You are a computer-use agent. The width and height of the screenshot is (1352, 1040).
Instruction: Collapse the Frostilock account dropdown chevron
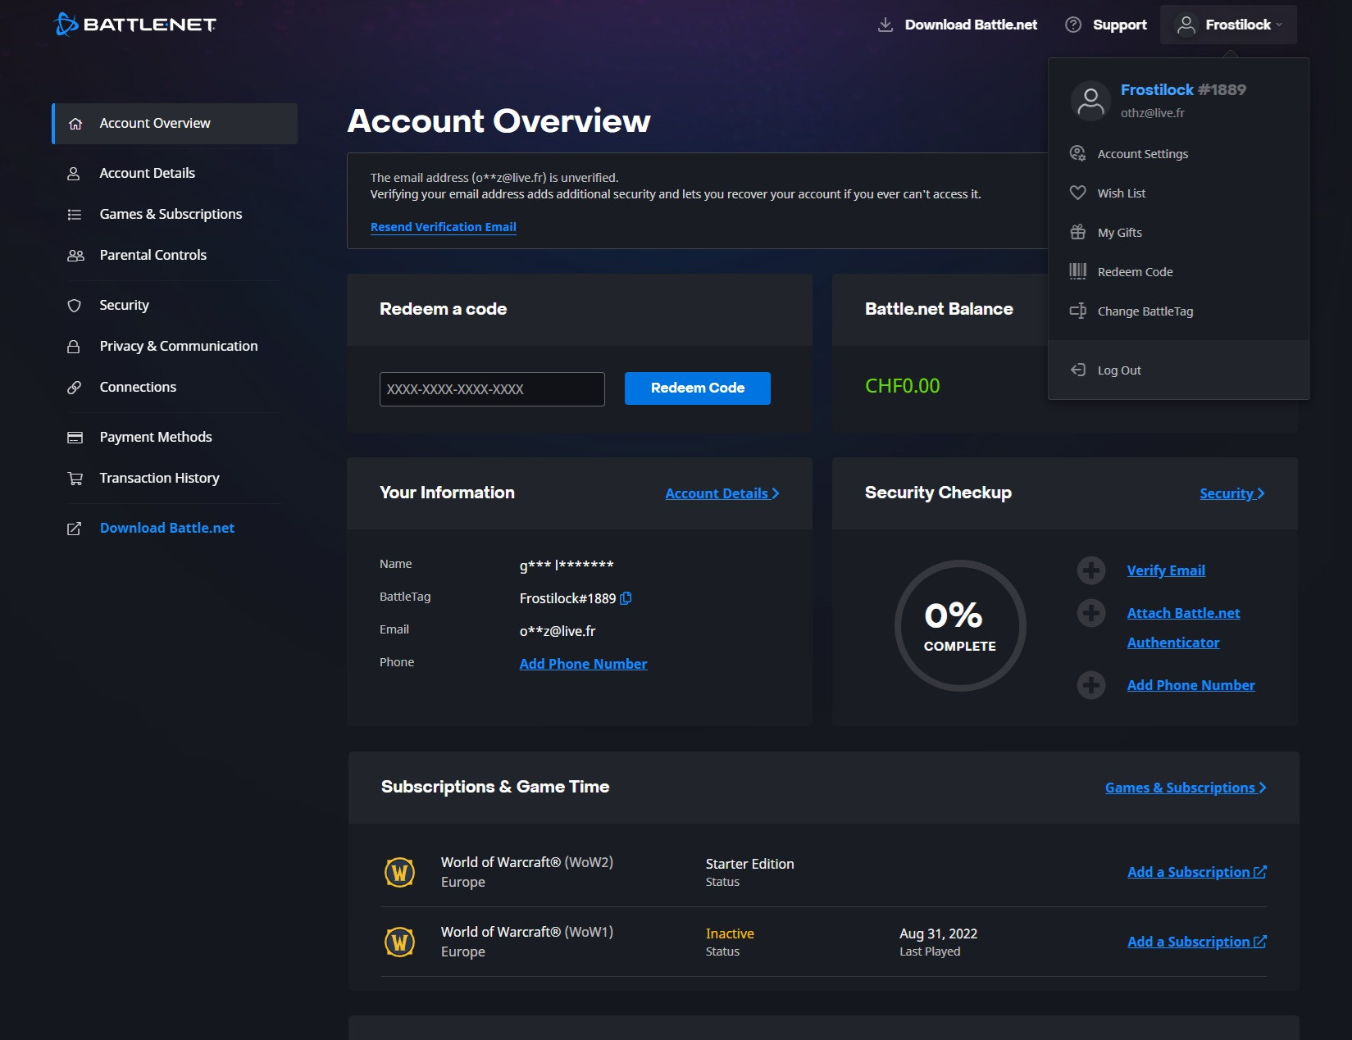1279,25
